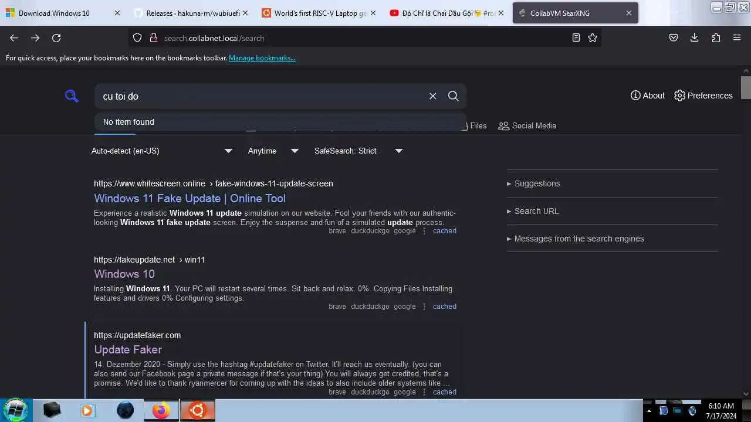Screen dimensions: 751x422
Task: Open Windows 11 Fake Update result
Action: 190,198
